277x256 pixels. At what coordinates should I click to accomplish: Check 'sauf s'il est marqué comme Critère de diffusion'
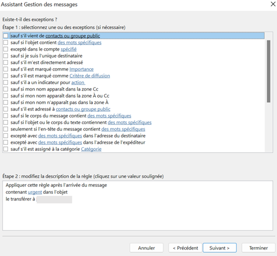pyautogui.click(x=6, y=76)
